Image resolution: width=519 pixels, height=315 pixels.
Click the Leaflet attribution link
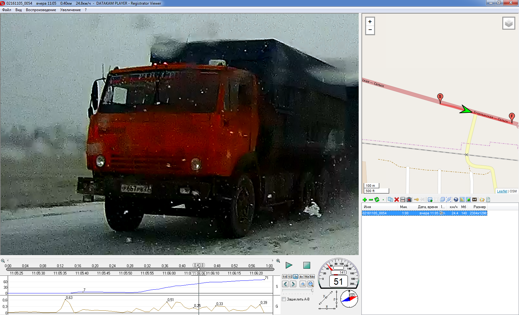(x=502, y=191)
